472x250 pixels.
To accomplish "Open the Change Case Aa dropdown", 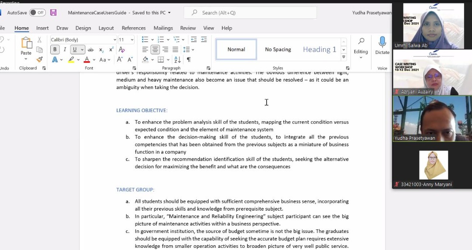I will [x=105, y=60].
